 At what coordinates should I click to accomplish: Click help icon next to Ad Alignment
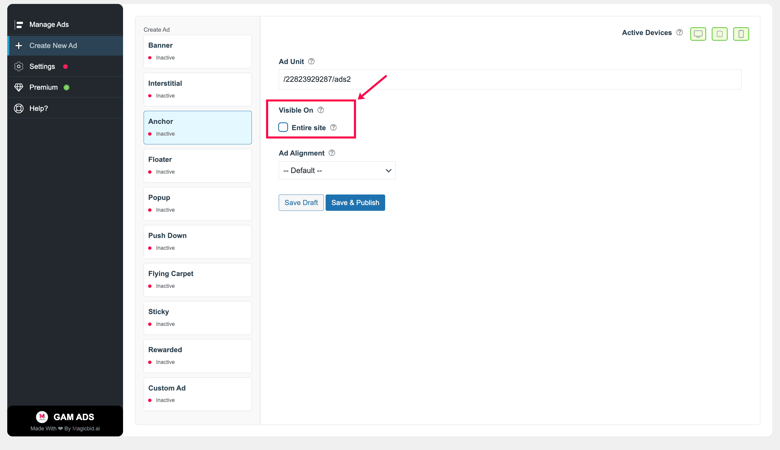[332, 153]
